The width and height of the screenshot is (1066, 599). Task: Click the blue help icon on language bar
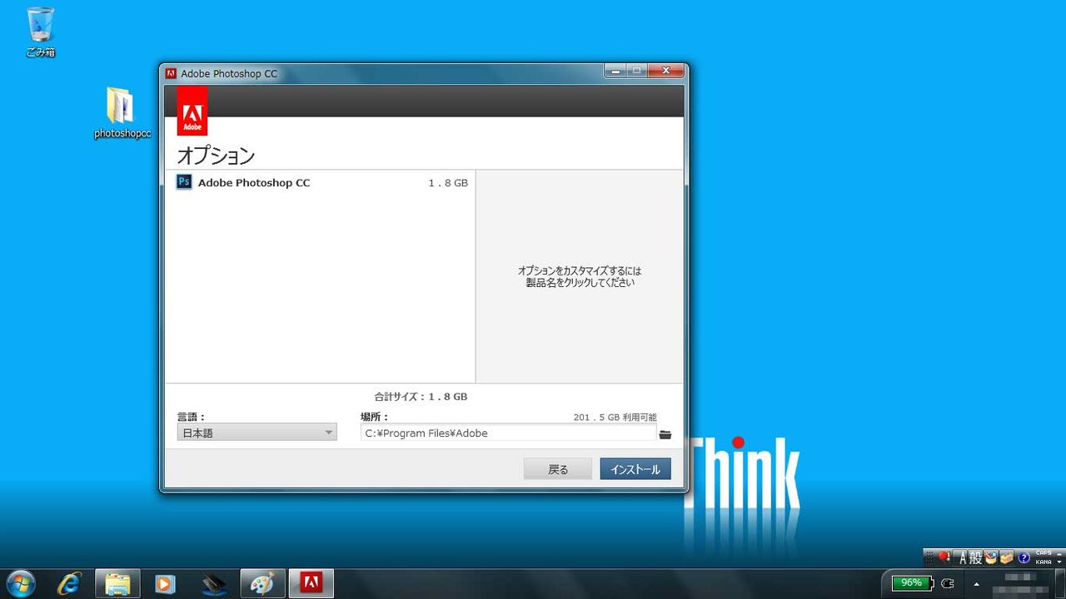coord(1024,557)
